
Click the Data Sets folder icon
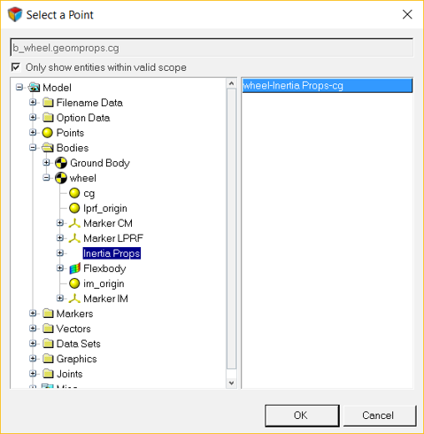coord(48,344)
